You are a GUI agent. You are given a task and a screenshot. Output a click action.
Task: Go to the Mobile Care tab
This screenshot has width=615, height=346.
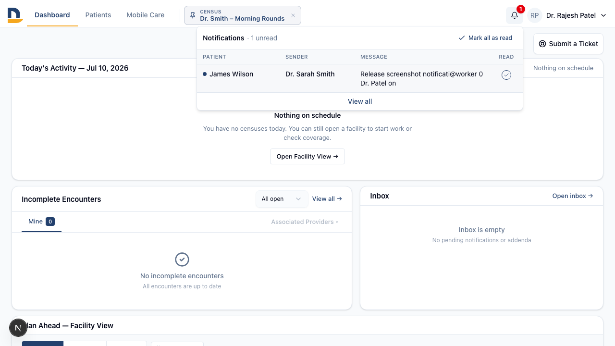coord(146,15)
